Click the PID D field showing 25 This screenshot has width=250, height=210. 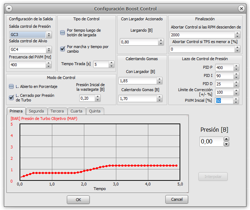point(224,84)
